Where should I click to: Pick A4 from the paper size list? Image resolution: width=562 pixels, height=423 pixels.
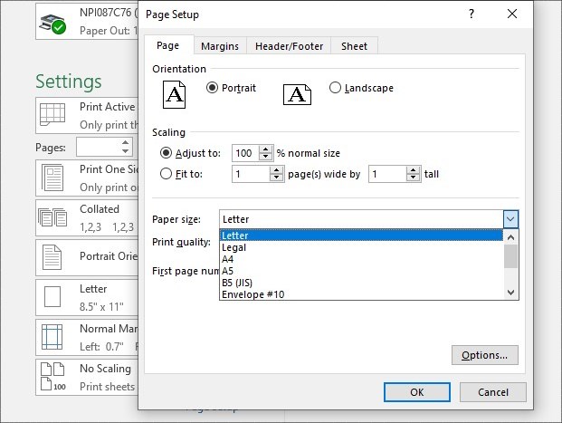click(x=229, y=259)
